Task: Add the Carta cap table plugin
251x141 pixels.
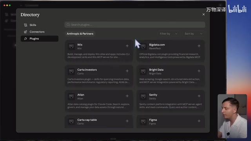Action: [127, 121]
